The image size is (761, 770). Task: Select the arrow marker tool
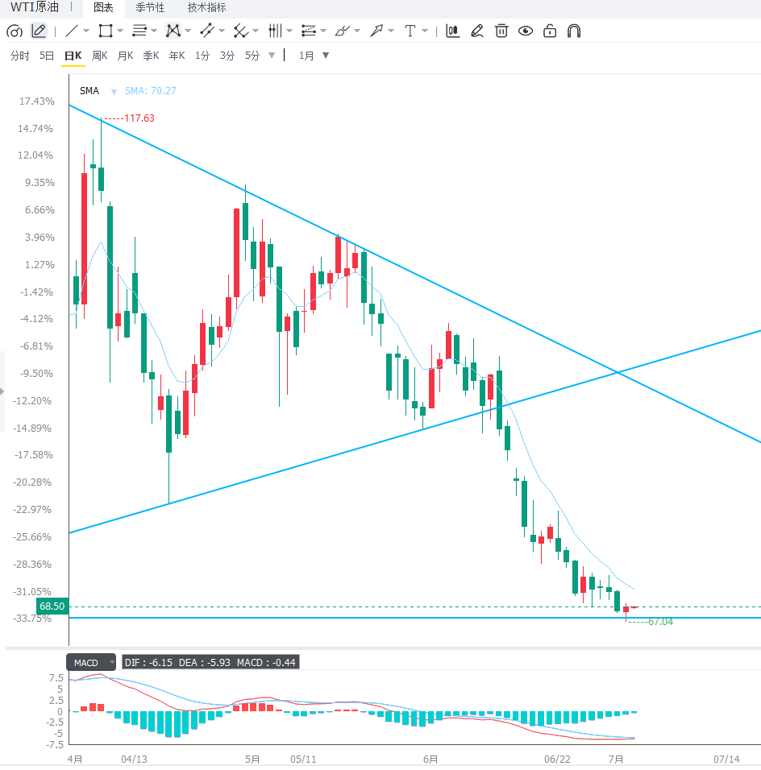pyautogui.click(x=376, y=31)
